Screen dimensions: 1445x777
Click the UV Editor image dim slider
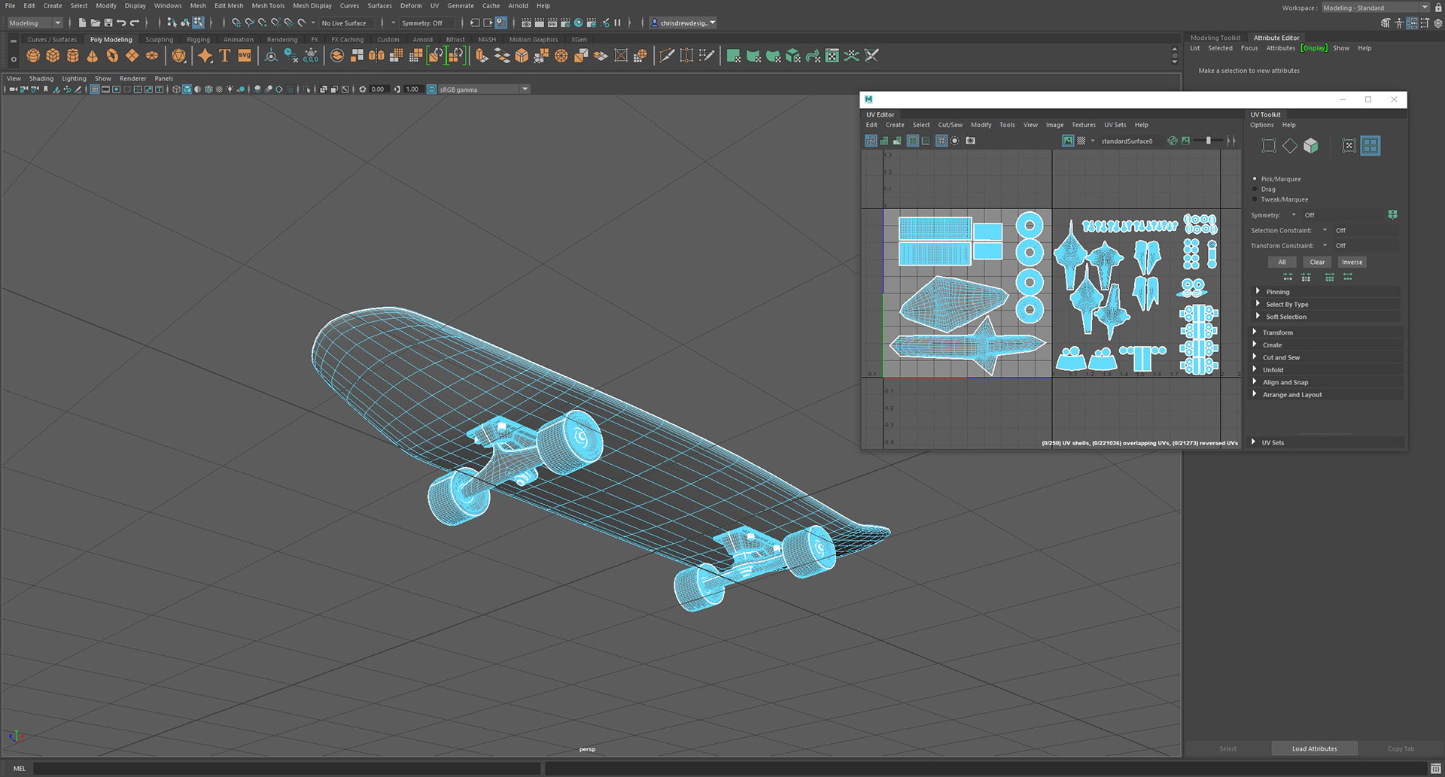coord(1209,141)
